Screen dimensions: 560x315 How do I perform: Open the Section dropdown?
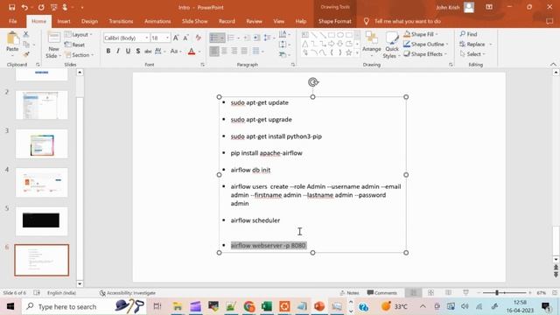80,55
